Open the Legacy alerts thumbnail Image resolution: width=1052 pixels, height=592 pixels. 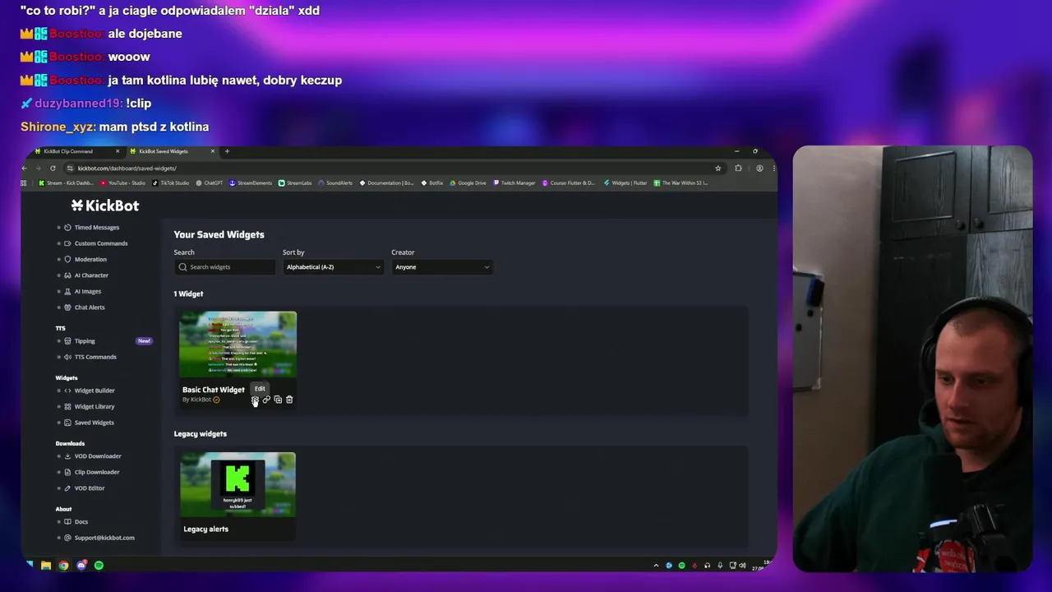point(238,484)
